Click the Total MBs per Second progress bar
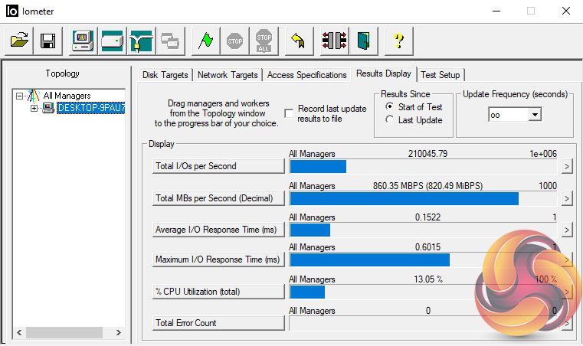Viewport: 583px width, 346px height. click(x=423, y=198)
